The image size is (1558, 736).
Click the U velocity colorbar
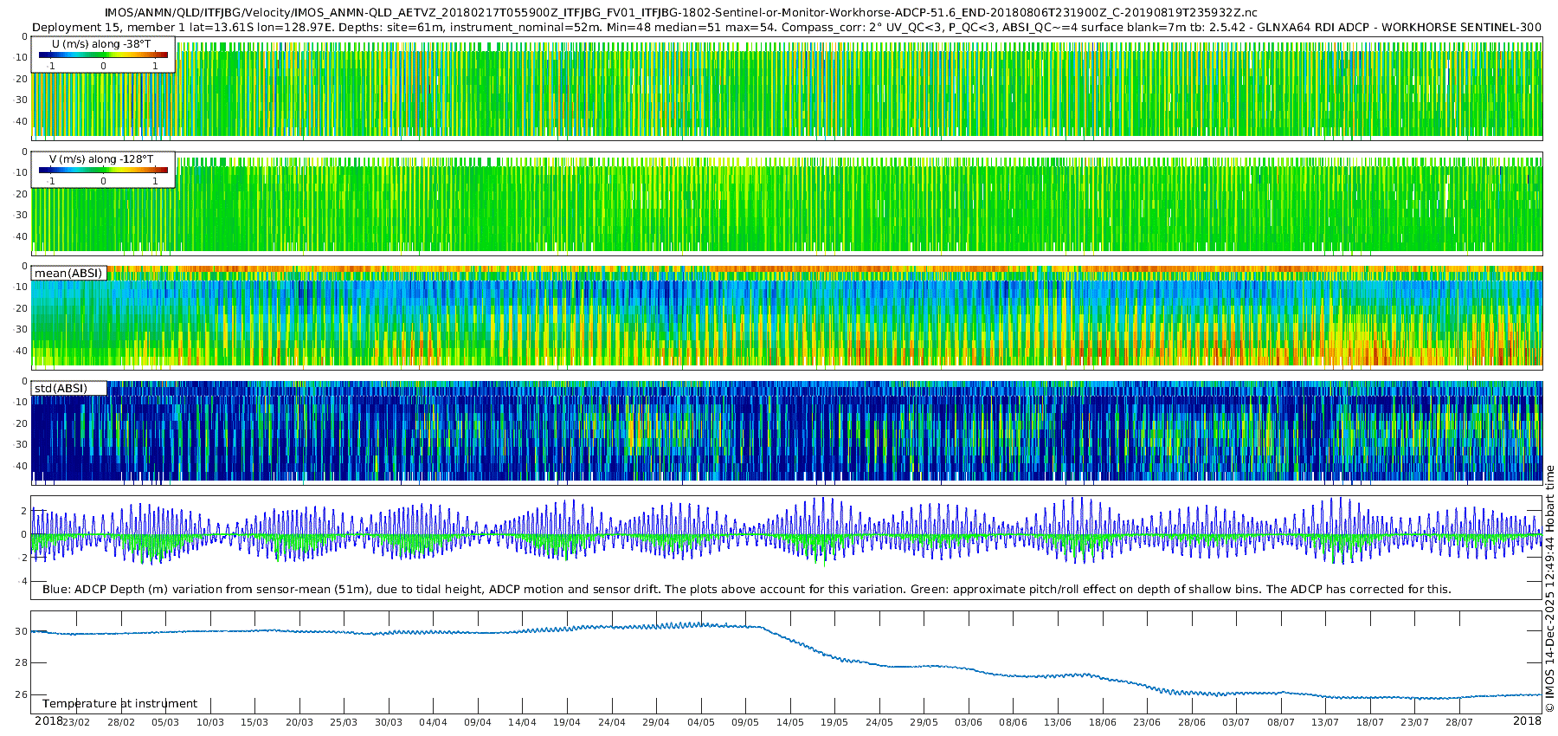[103, 55]
